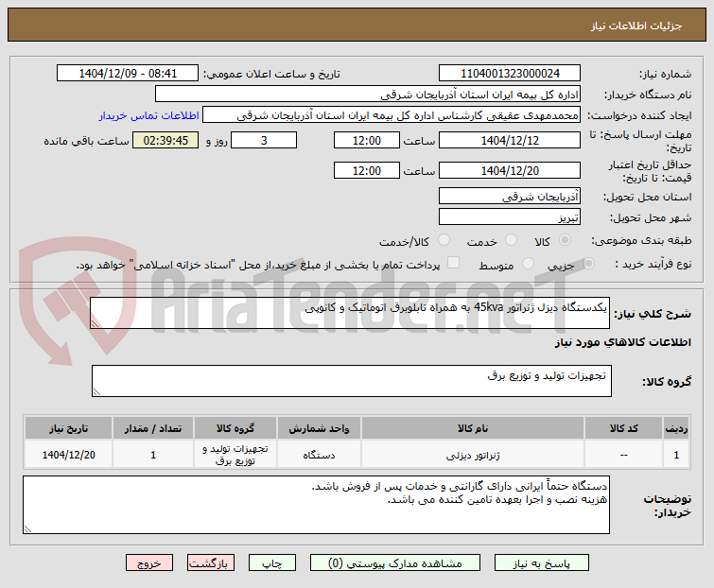
Task: Click the ژنراتور دیزلی table cell
Action: pos(473,454)
